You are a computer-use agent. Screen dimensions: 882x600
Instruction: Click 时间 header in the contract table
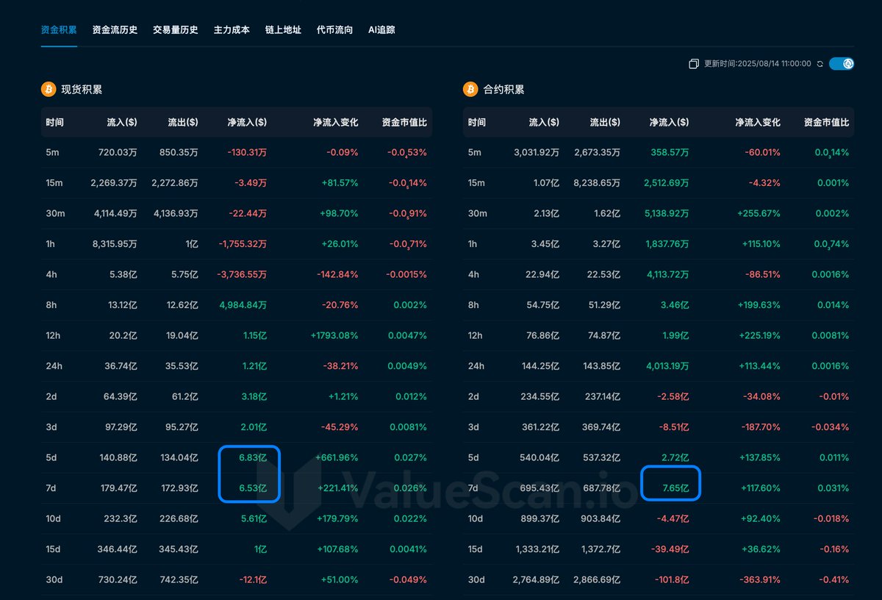click(x=476, y=123)
